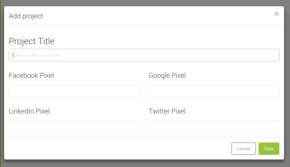Image resolution: width=290 pixels, height=167 pixels.
Task: Cancel adding the project
Action: (244, 149)
